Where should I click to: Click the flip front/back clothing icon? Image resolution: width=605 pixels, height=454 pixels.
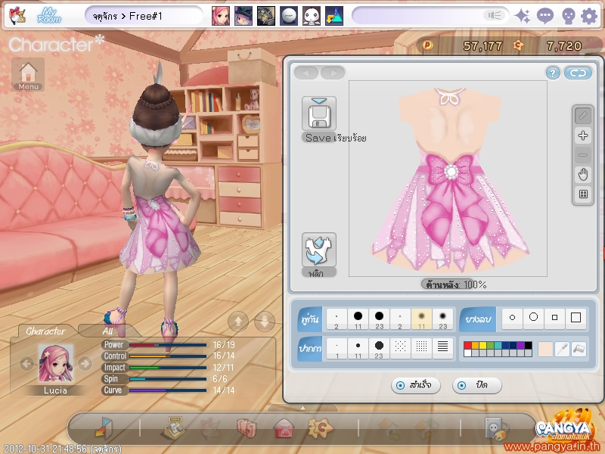point(318,250)
